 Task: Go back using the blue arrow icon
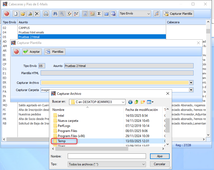130,102
